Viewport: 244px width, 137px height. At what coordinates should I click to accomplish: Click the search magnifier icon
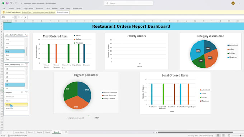click(107, 3)
